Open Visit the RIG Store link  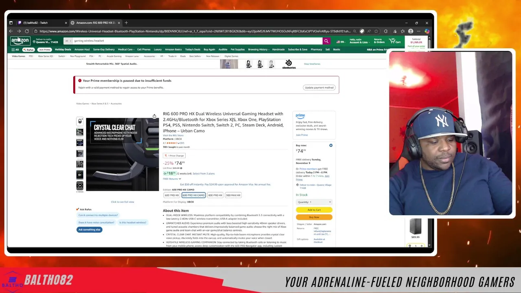click(173, 136)
